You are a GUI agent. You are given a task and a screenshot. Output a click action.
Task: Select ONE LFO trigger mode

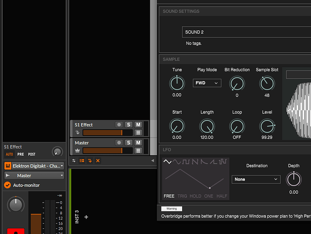click(208, 196)
